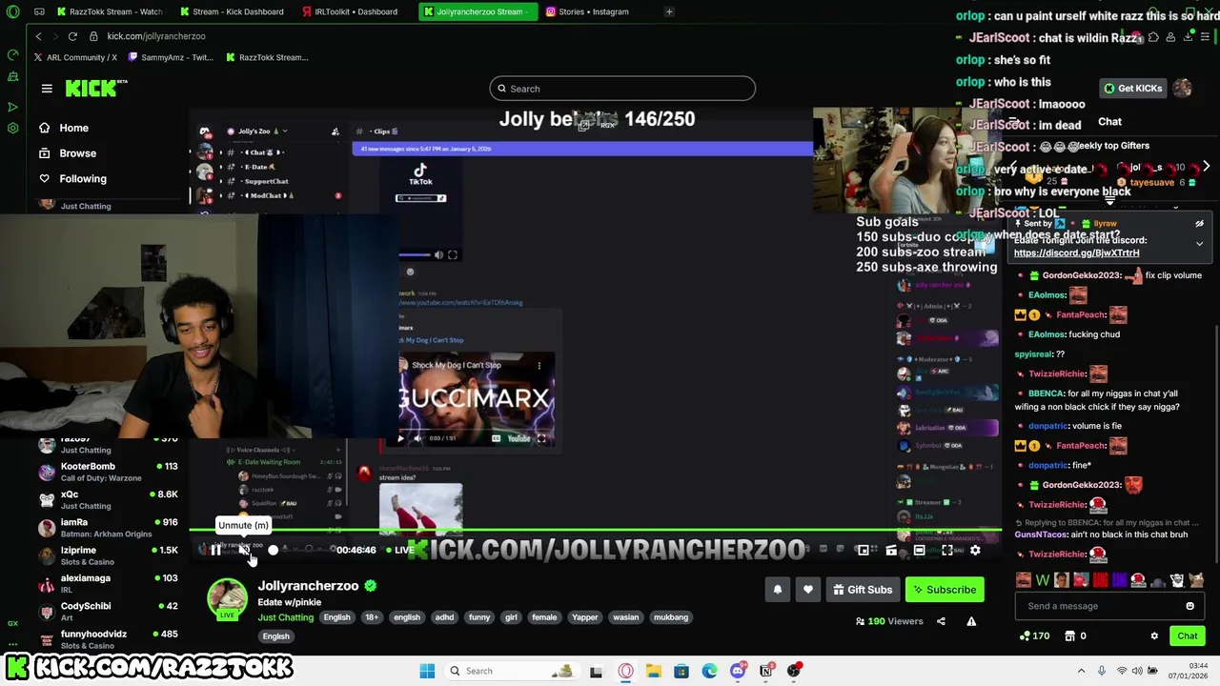The width and height of the screenshot is (1220, 686).
Task: Open CodySchibi channel in sidebar
Action: pos(108,611)
